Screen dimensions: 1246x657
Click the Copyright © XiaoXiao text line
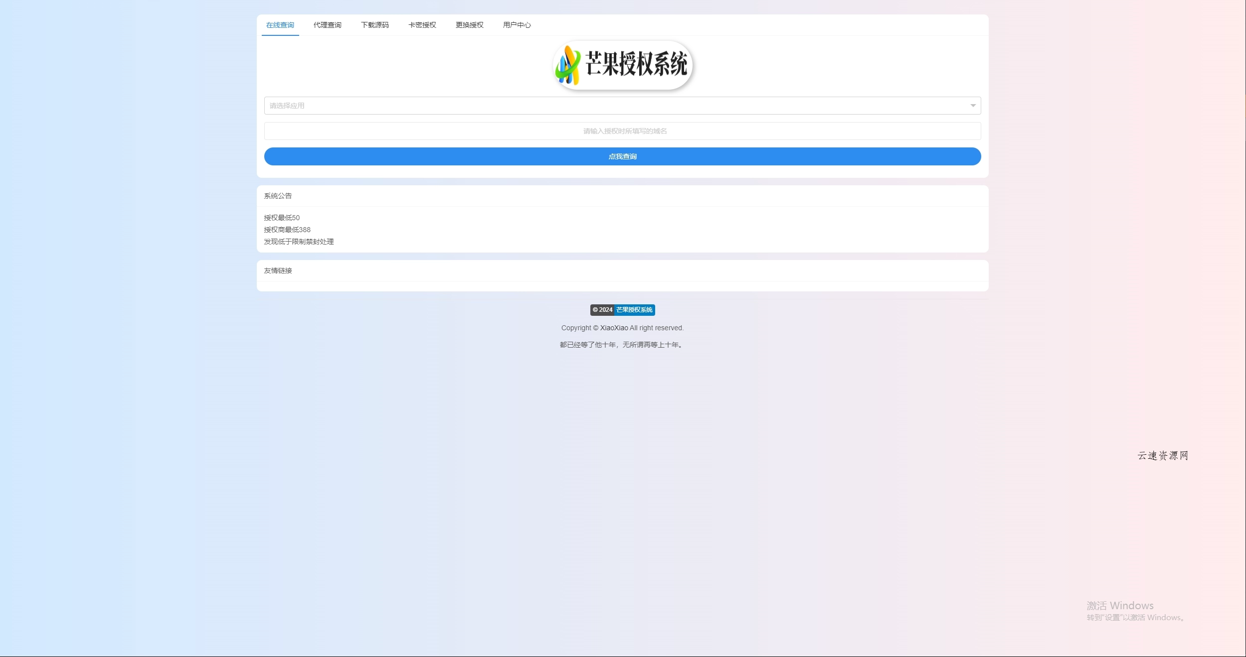point(622,328)
